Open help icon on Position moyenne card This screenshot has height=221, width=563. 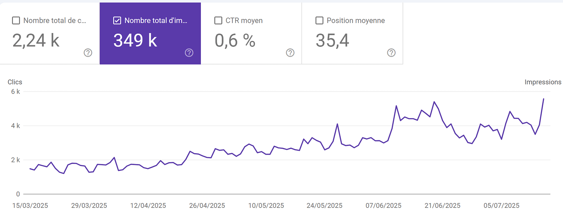[x=391, y=53]
